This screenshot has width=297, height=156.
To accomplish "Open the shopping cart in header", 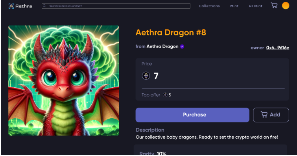I will pos(274,5).
